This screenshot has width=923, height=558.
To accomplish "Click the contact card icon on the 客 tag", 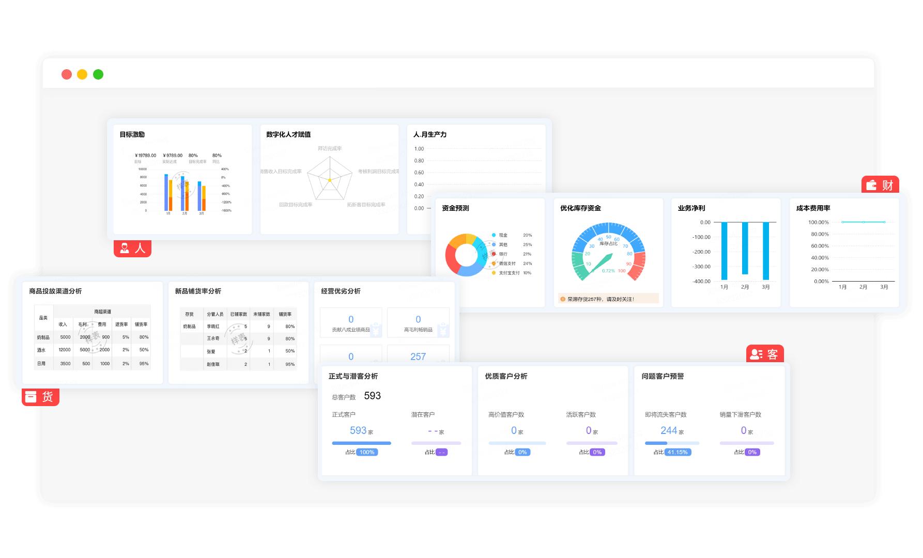I will click(x=757, y=354).
